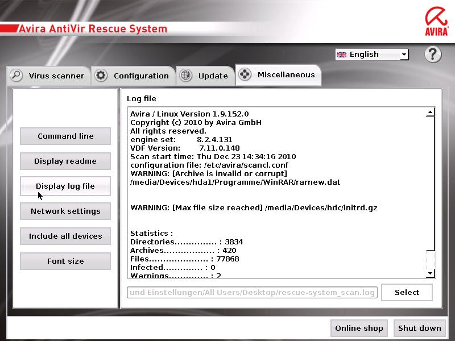The height and width of the screenshot is (341, 455).
Task: Expand language list with dropdown arrow
Action: click(x=404, y=55)
